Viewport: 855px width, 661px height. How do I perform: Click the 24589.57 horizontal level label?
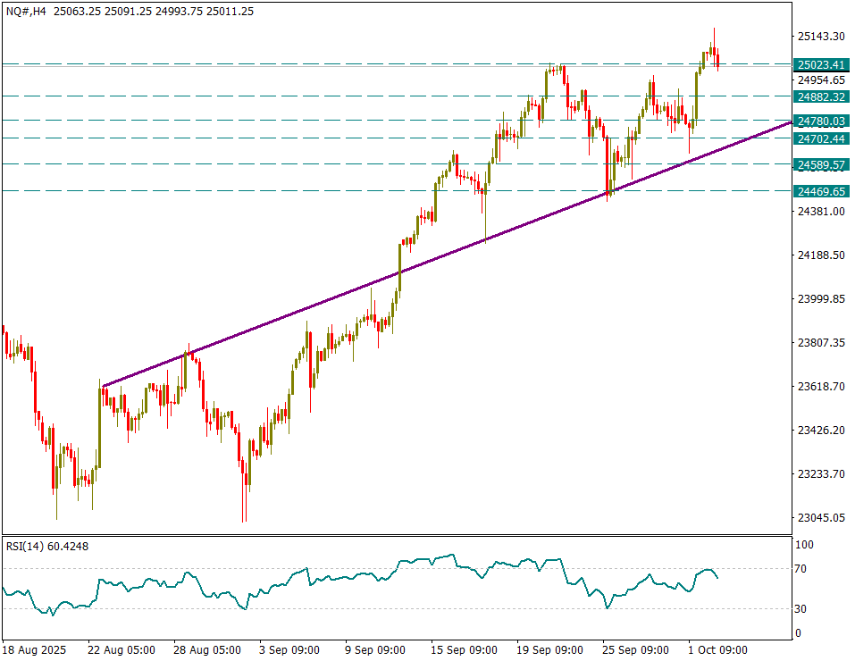click(x=820, y=165)
